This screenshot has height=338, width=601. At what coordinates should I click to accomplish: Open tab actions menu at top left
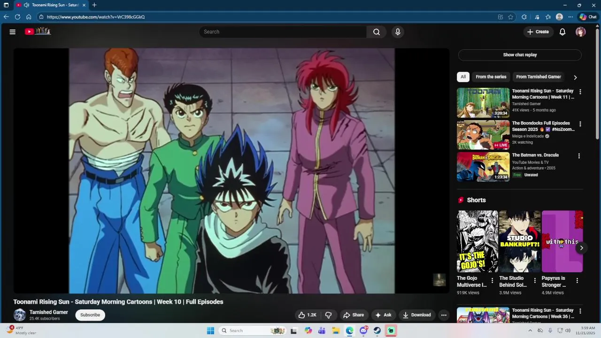pos(6,5)
